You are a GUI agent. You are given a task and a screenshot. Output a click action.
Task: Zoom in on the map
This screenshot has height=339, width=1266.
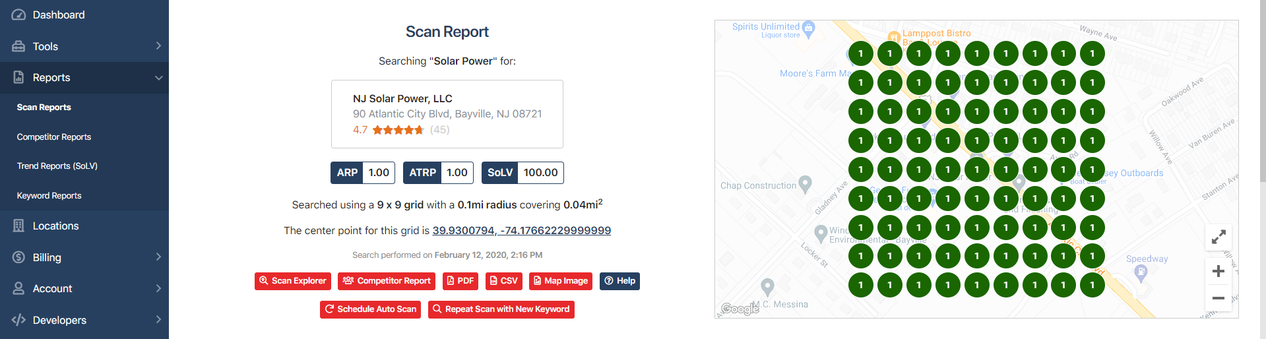coord(1219,271)
